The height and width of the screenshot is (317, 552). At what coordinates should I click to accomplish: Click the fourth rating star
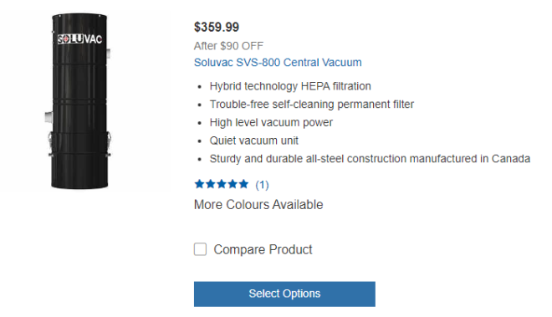[233, 184]
